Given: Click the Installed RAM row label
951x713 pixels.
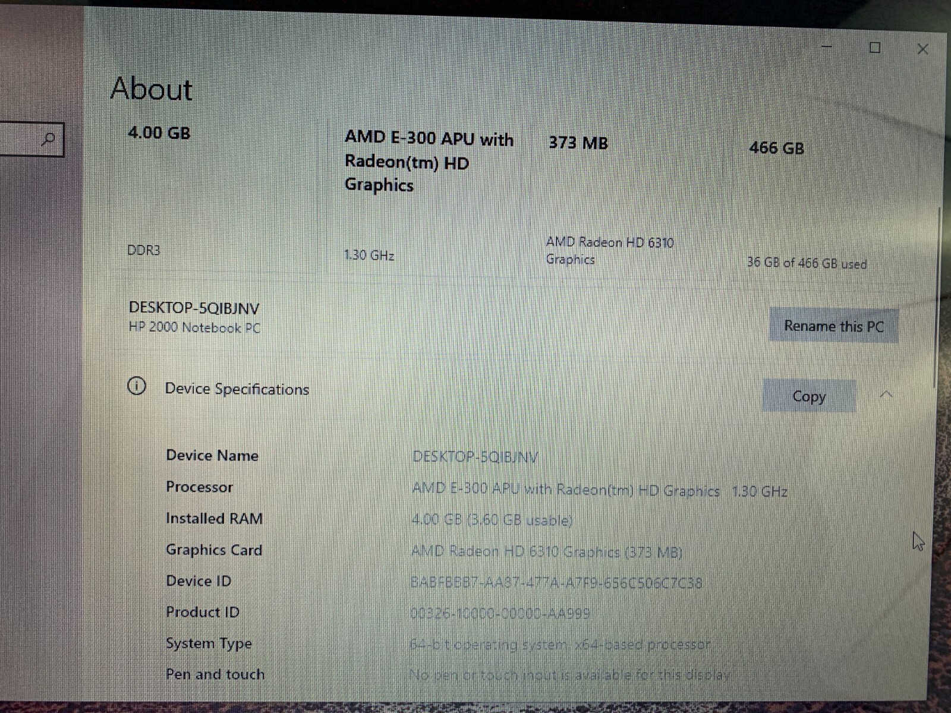Looking at the screenshot, I should 214,518.
